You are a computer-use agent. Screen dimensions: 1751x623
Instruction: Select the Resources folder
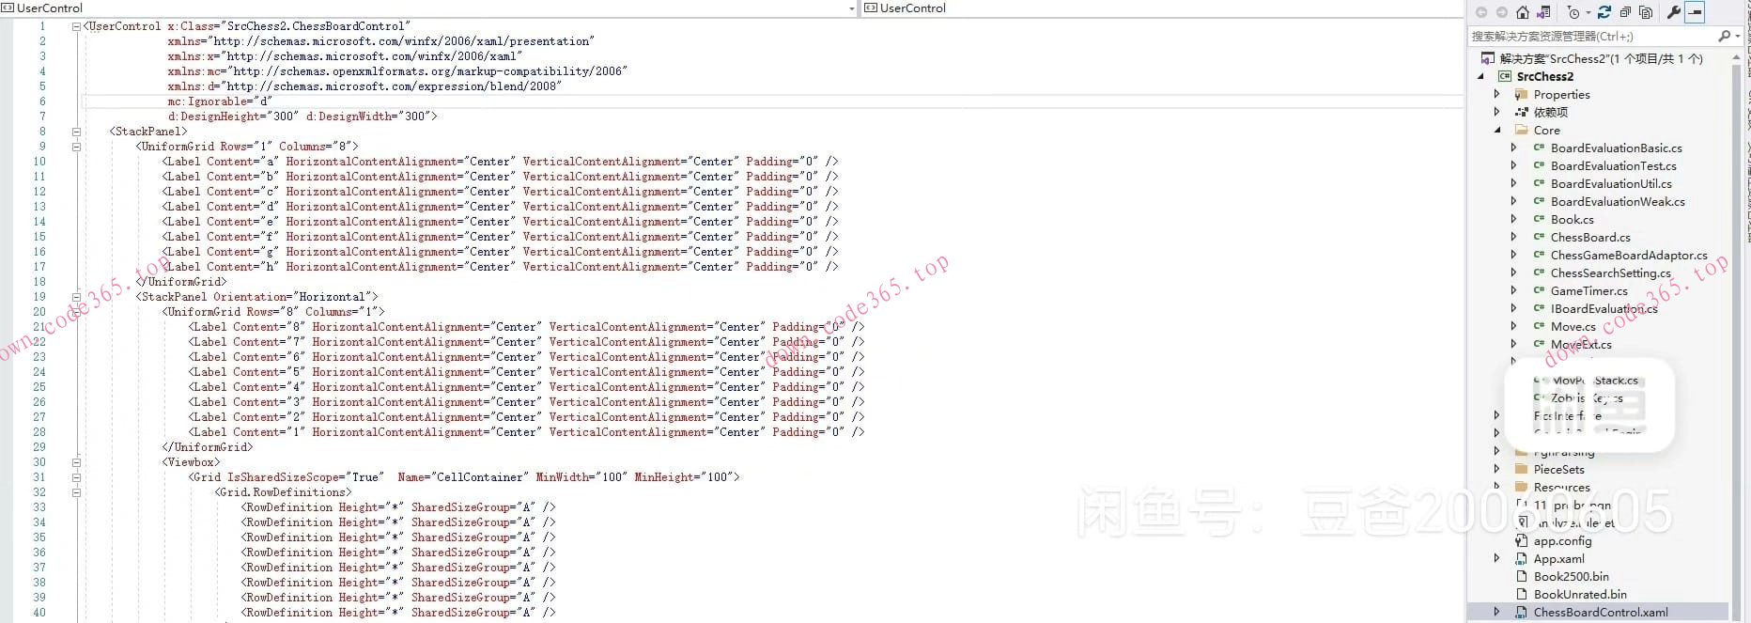point(1561,487)
